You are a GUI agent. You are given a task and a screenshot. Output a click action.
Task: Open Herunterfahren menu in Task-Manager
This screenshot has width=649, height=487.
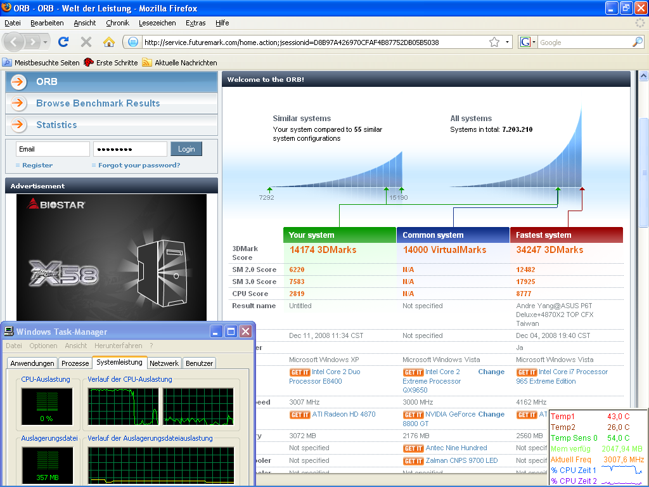(119, 346)
